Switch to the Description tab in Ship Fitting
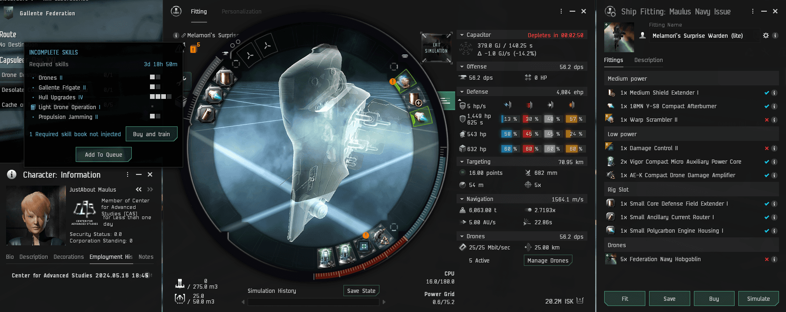 pos(649,60)
